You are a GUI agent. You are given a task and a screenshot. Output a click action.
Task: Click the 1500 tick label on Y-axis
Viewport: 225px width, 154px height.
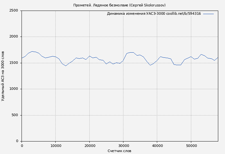click(14, 63)
